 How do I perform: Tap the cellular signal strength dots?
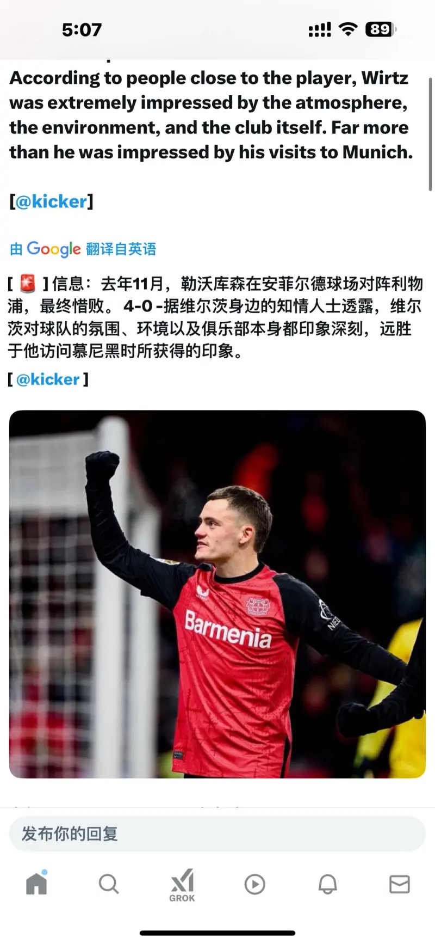tap(320, 30)
